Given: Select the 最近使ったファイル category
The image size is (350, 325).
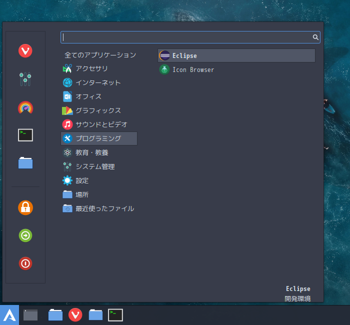Looking at the screenshot, I should (x=99, y=208).
